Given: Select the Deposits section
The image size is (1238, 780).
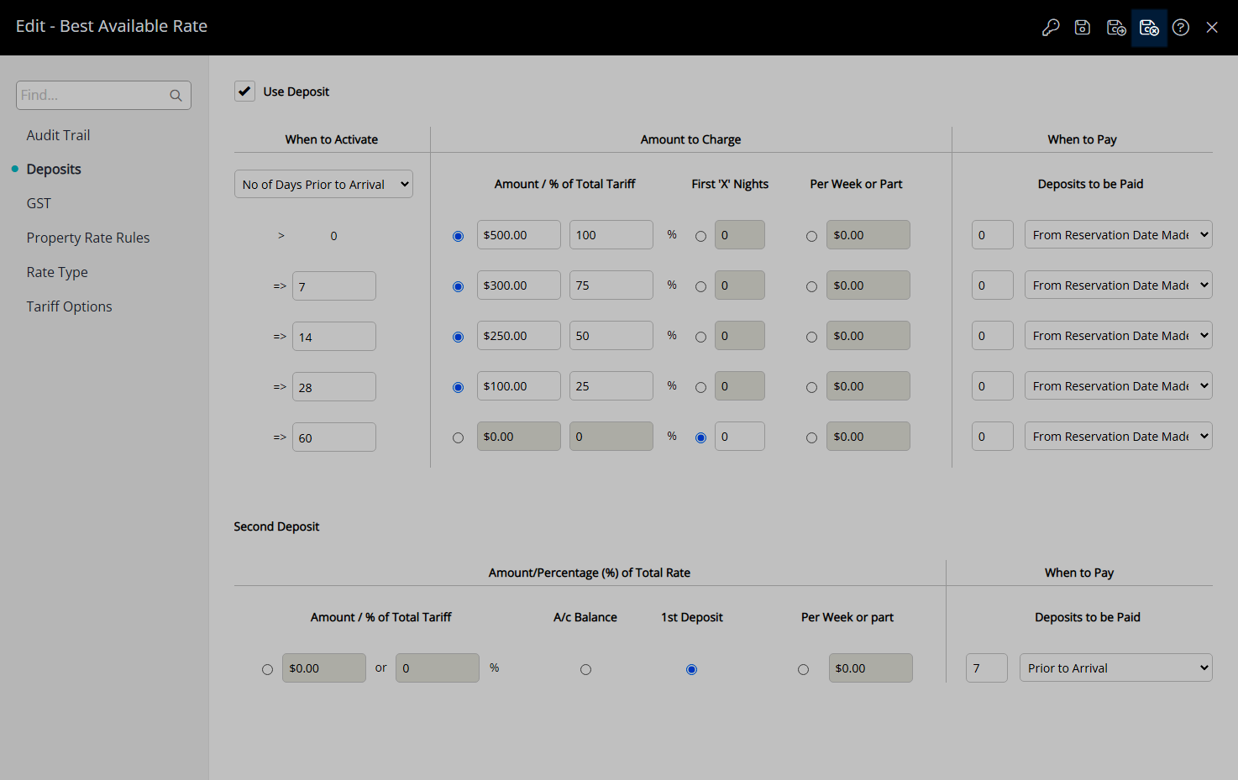Looking at the screenshot, I should point(54,170).
